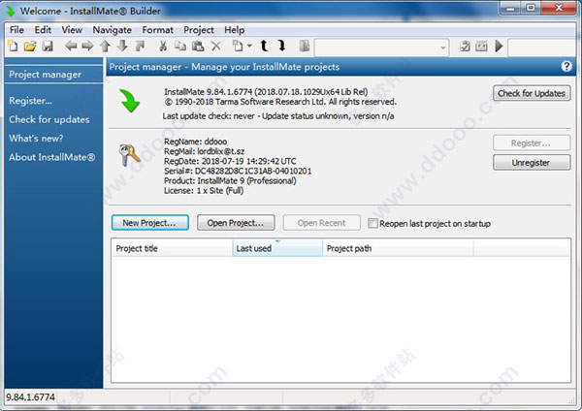Image resolution: width=582 pixels, height=411 pixels.
Task: Click the Serial# text line
Action: 238,171
